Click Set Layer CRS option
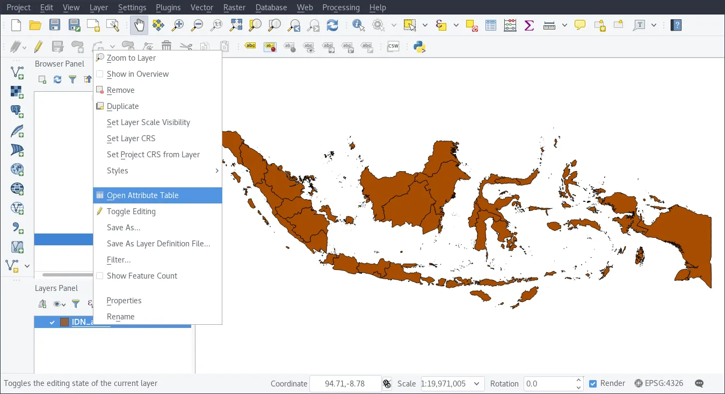The height and width of the screenshot is (394, 725). coord(130,138)
